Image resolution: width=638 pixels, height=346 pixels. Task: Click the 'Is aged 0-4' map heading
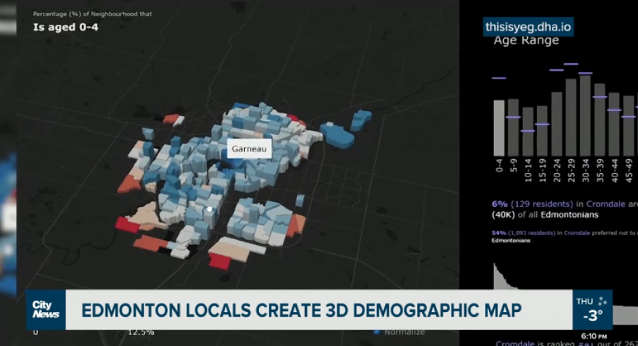pyautogui.click(x=66, y=27)
